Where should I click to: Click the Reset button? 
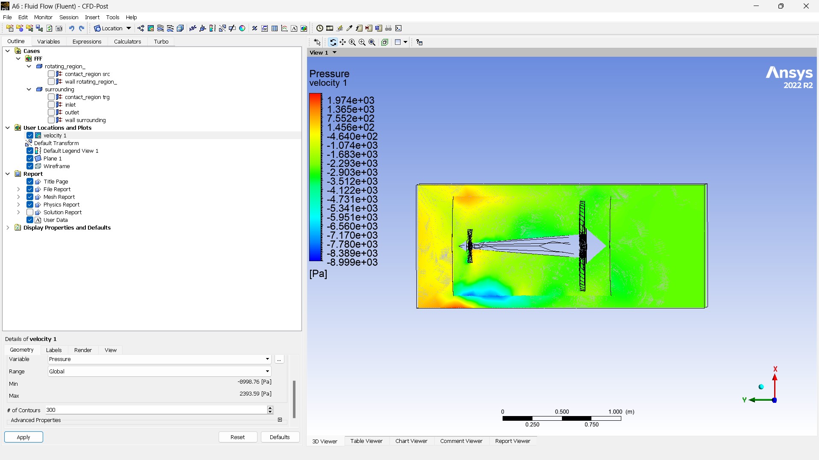point(238,437)
